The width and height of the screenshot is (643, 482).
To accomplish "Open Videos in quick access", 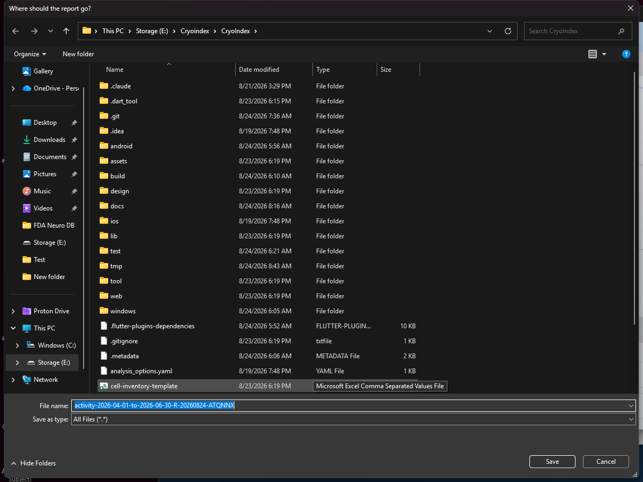I will (x=43, y=208).
